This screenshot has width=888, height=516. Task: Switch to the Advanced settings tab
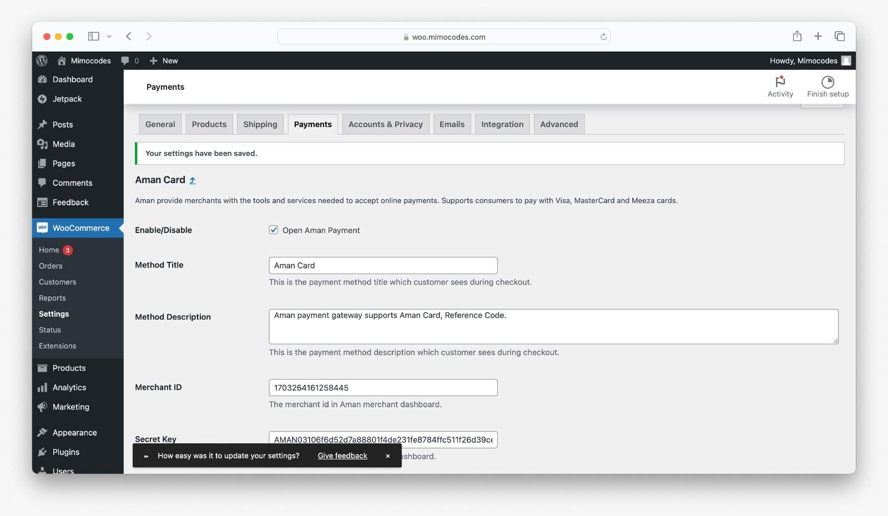tap(559, 124)
